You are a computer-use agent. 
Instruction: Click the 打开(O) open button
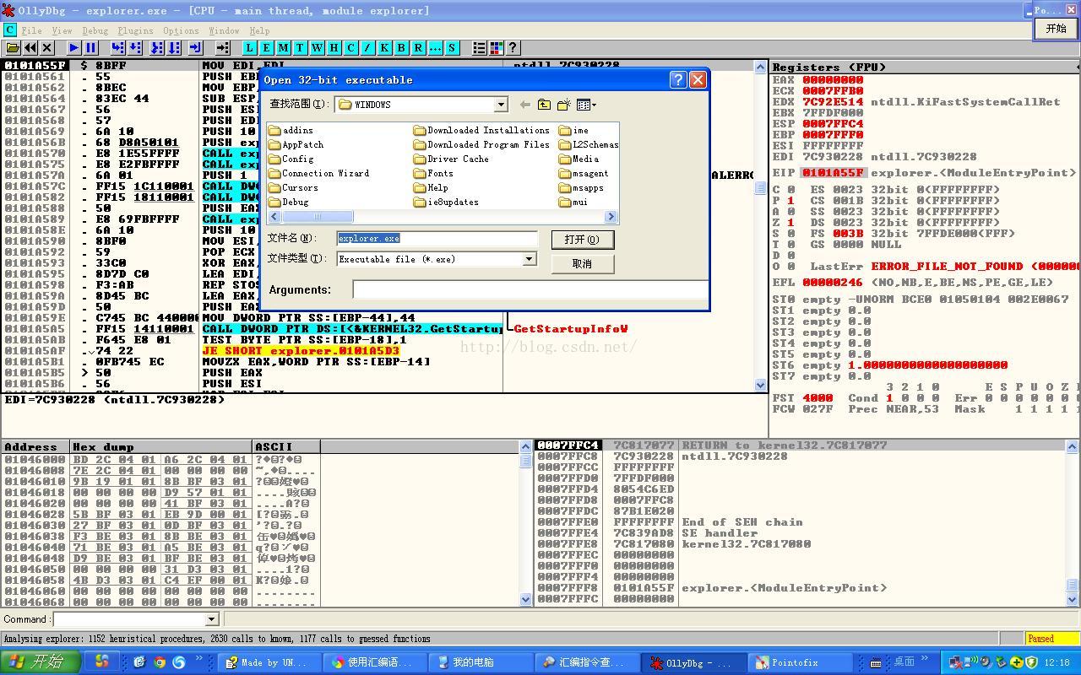click(582, 240)
